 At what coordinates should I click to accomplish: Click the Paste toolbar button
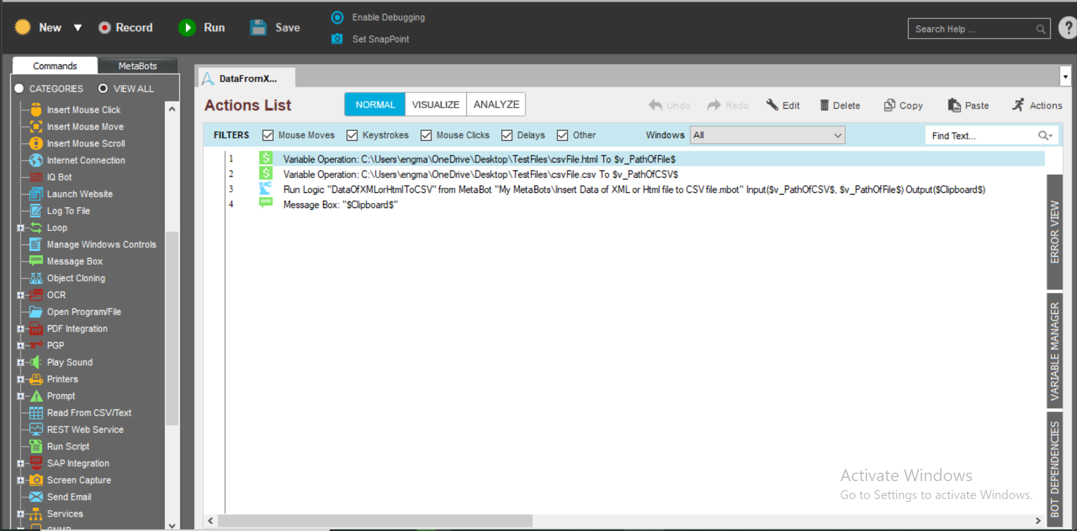[x=968, y=105]
